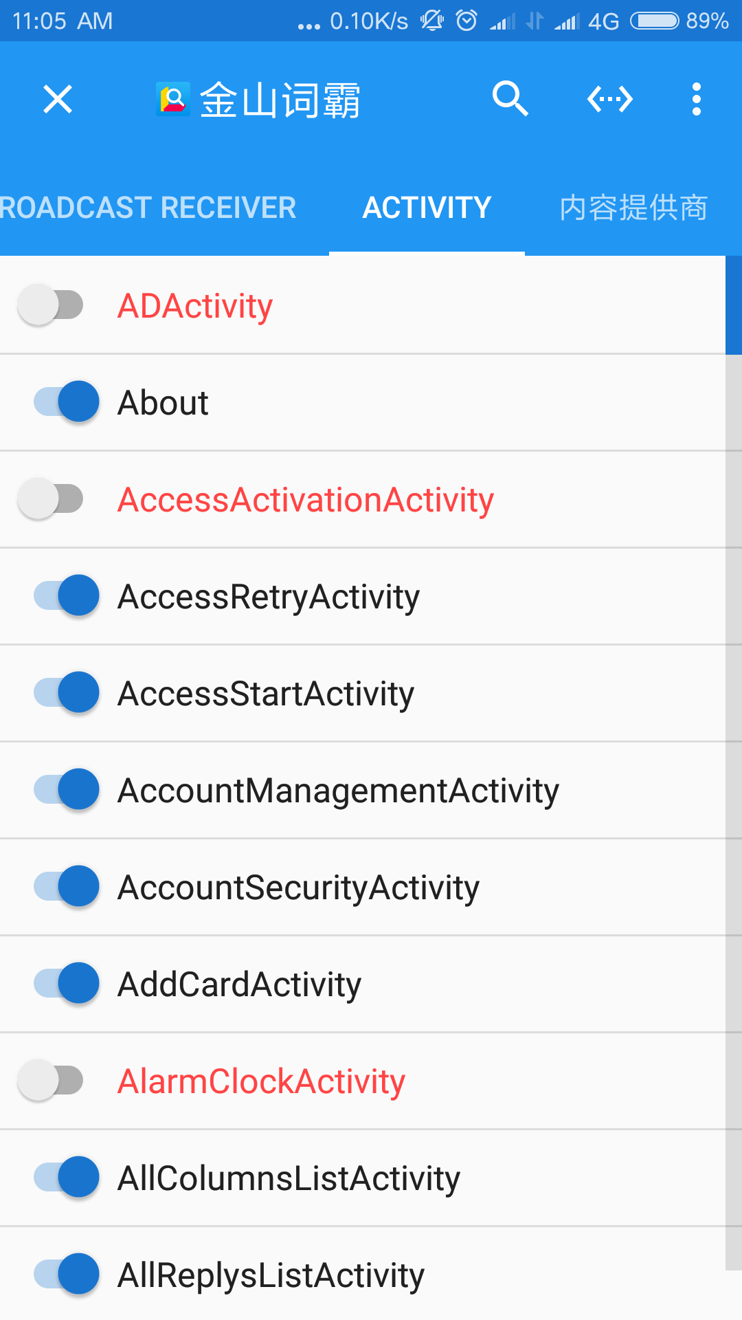The image size is (742, 1320).
Task: Turn on AccessActivationActivity switch
Action: pyautogui.click(x=52, y=498)
